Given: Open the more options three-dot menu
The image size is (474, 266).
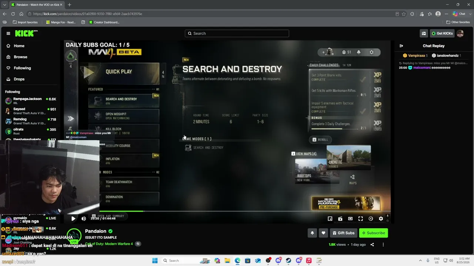Looking at the screenshot, I should [x=383, y=245].
